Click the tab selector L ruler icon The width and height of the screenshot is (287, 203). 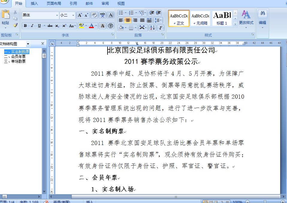tap(52, 43)
